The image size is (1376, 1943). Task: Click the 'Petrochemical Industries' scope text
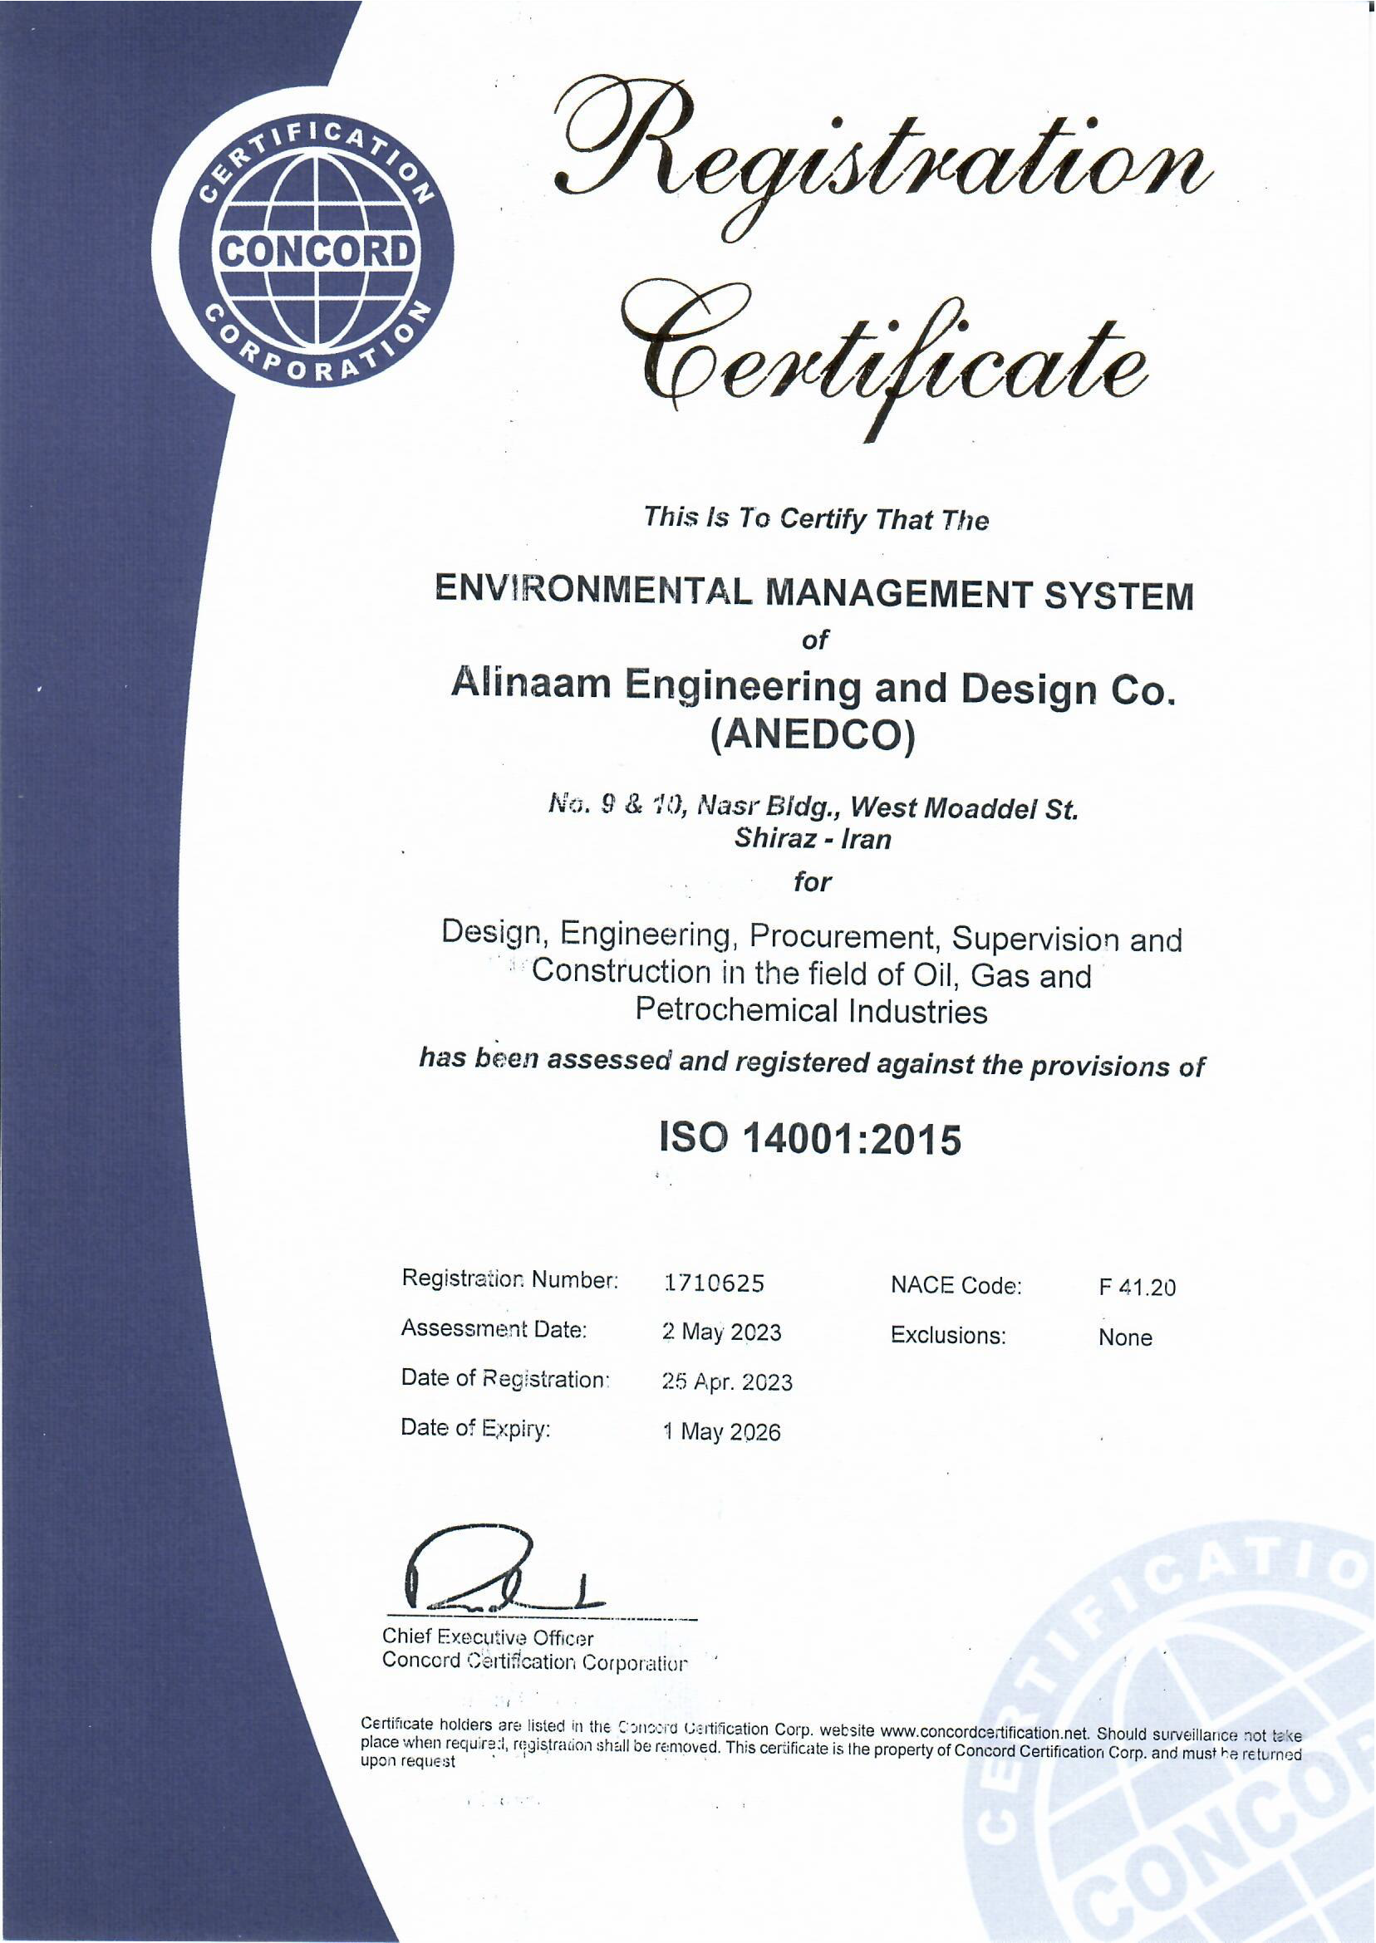click(811, 1012)
